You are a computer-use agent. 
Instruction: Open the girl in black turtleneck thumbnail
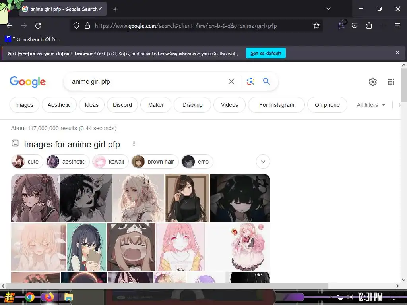coord(187,198)
